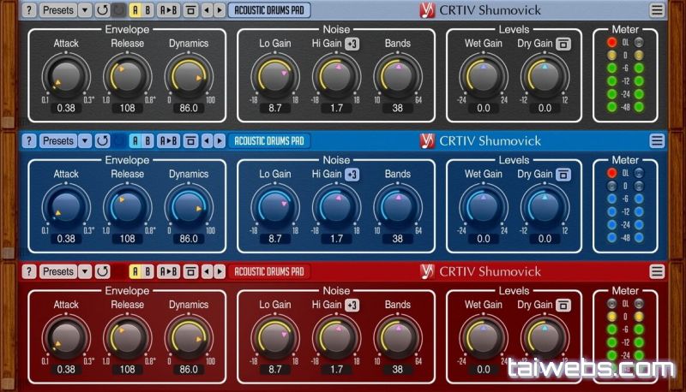Switch to state A in the top toolbar
The height and width of the screenshot is (392, 686).
135,10
